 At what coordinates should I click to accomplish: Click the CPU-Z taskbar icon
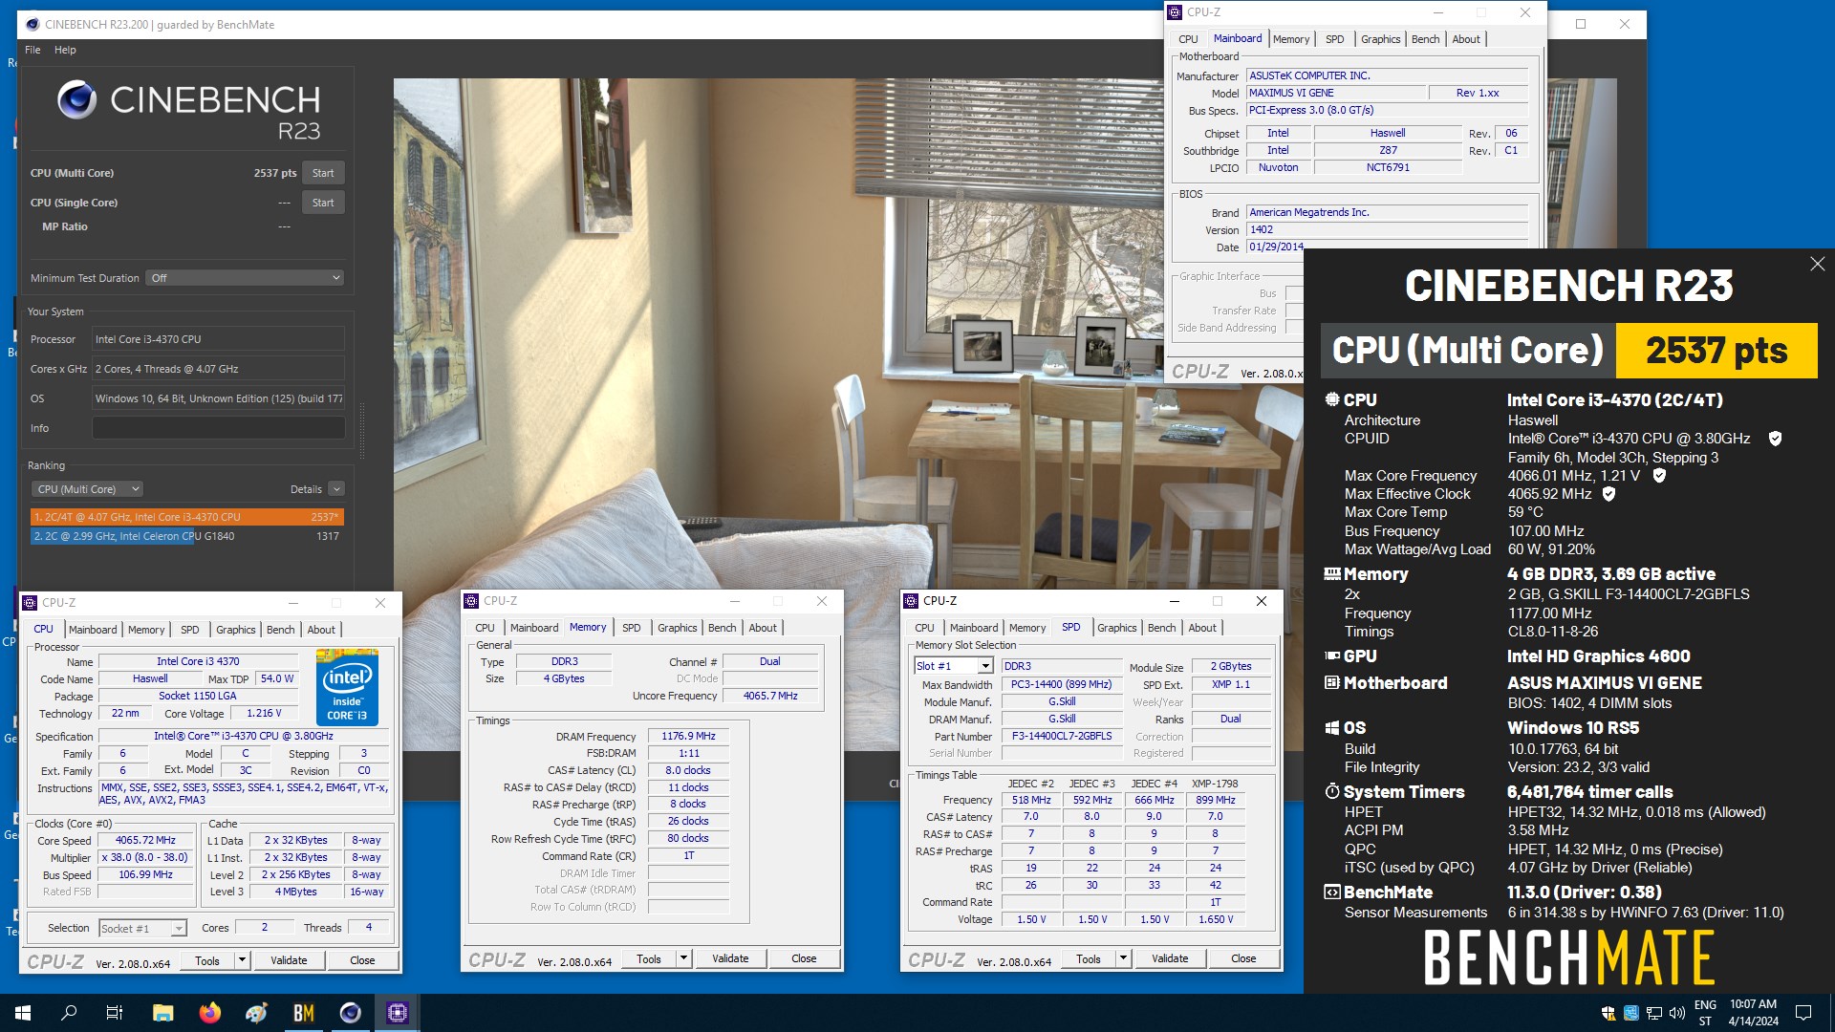(x=398, y=1013)
